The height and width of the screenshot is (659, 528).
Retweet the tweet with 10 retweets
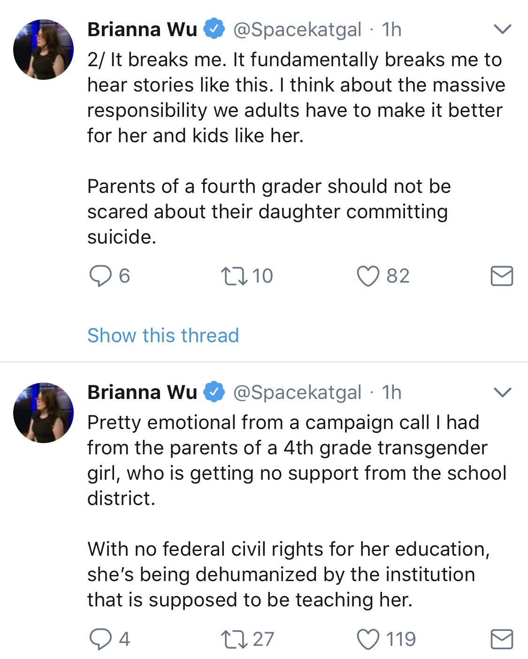coord(235,276)
